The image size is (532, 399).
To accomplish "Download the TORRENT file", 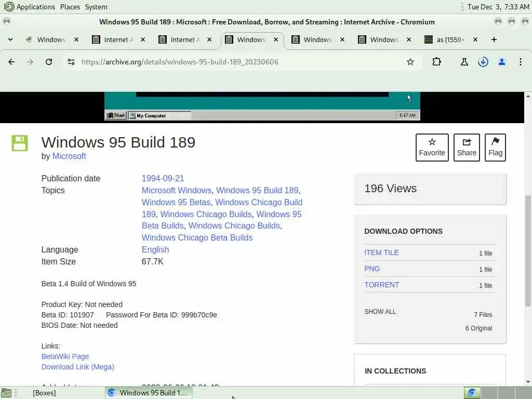I will 381,285.
